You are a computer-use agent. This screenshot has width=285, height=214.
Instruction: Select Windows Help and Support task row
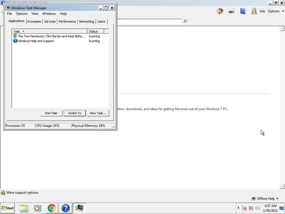[x=60, y=41]
